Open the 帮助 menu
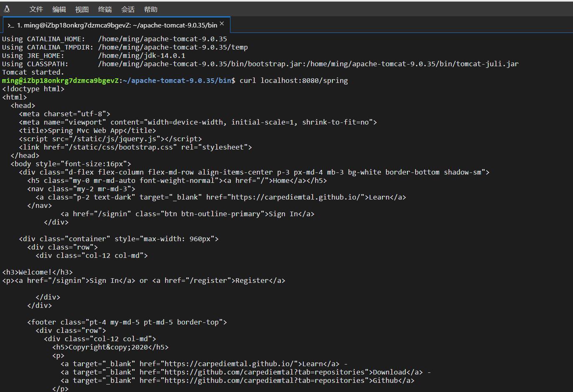Viewport: 573px width, 392px height. (x=151, y=9)
